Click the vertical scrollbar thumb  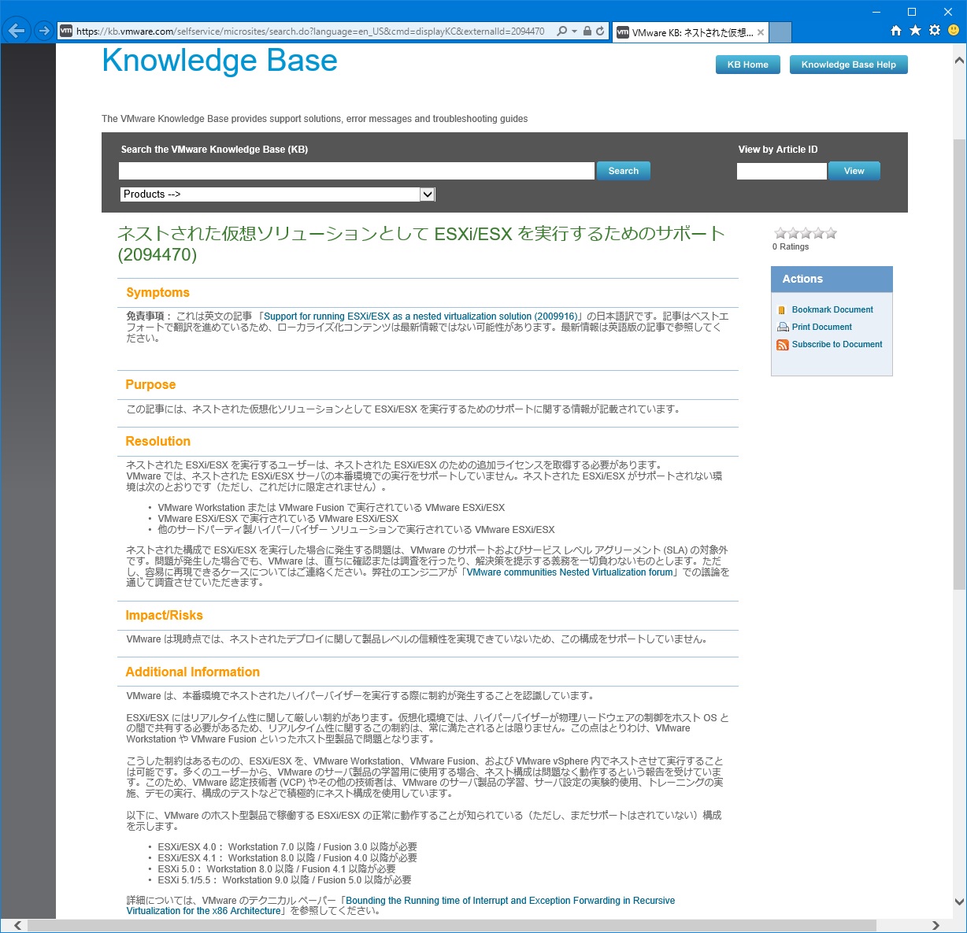(959, 364)
